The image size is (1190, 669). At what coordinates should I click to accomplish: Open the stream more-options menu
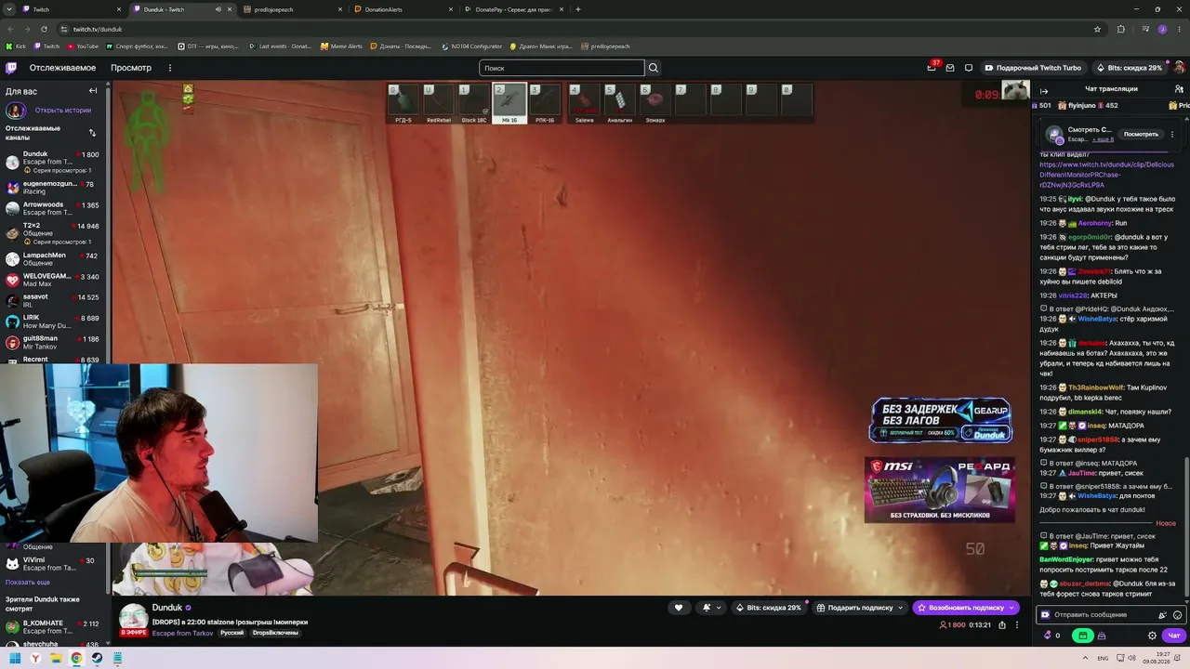click(1017, 625)
